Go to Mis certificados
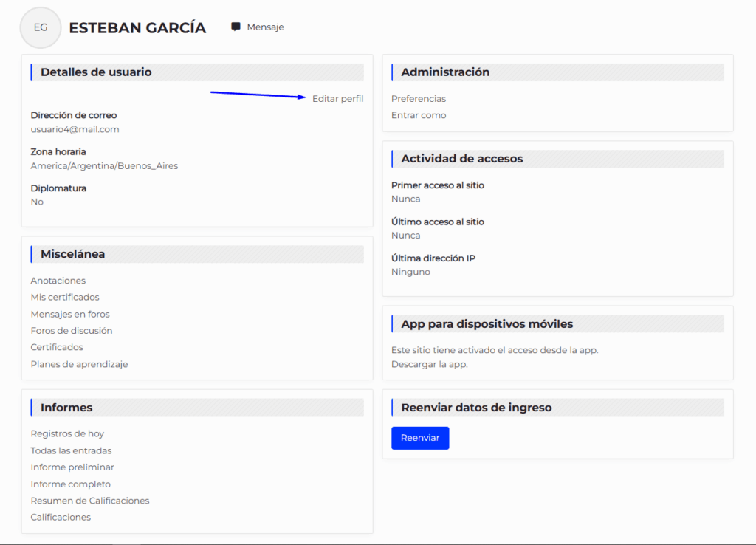This screenshot has height=545, width=756. (x=65, y=297)
